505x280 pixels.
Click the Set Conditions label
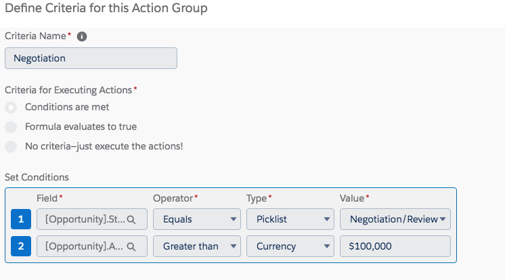click(x=37, y=177)
